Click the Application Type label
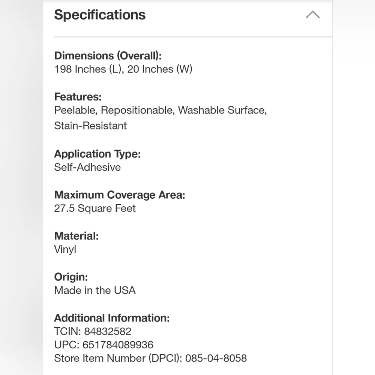 (x=97, y=154)
